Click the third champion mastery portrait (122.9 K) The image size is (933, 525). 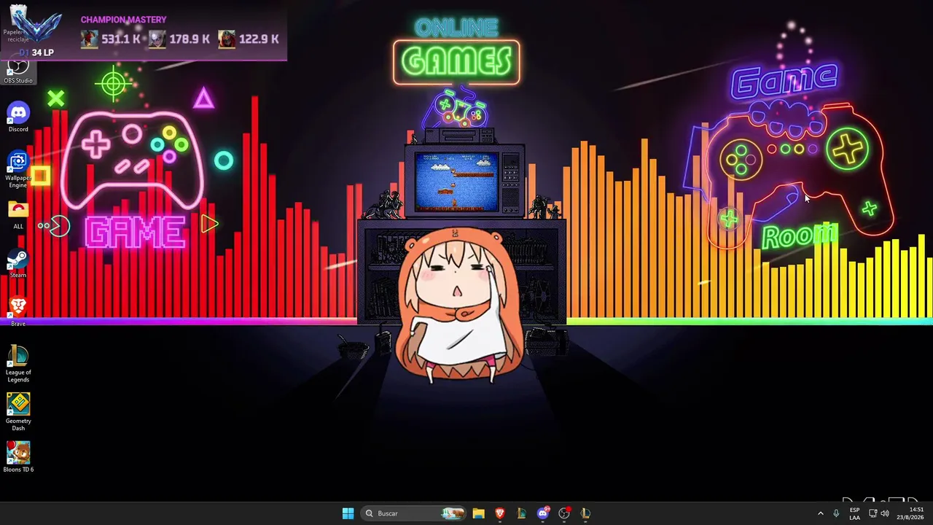tap(227, 39)
